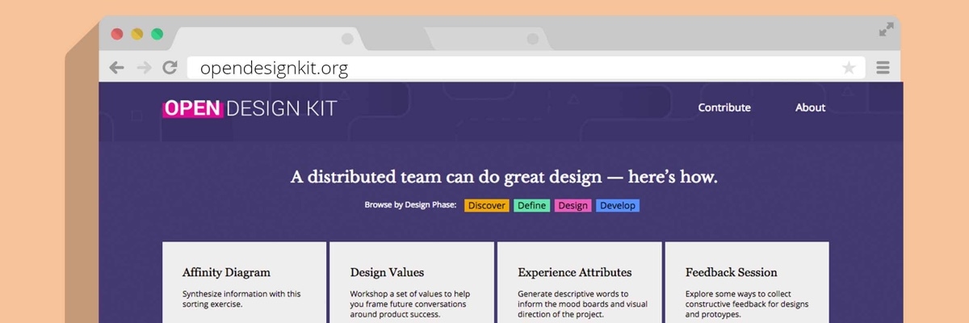Screen dimensions: 969x323
Task: Filter by the Define phase tag
Action: (x=532, y=205)
